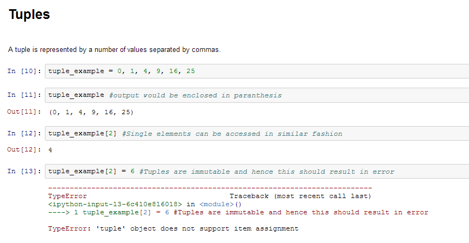Image resolution: width=469 pixels, height=243 pixels.
Task: Click the number 25 in cell 10
Action: [190, 71]
